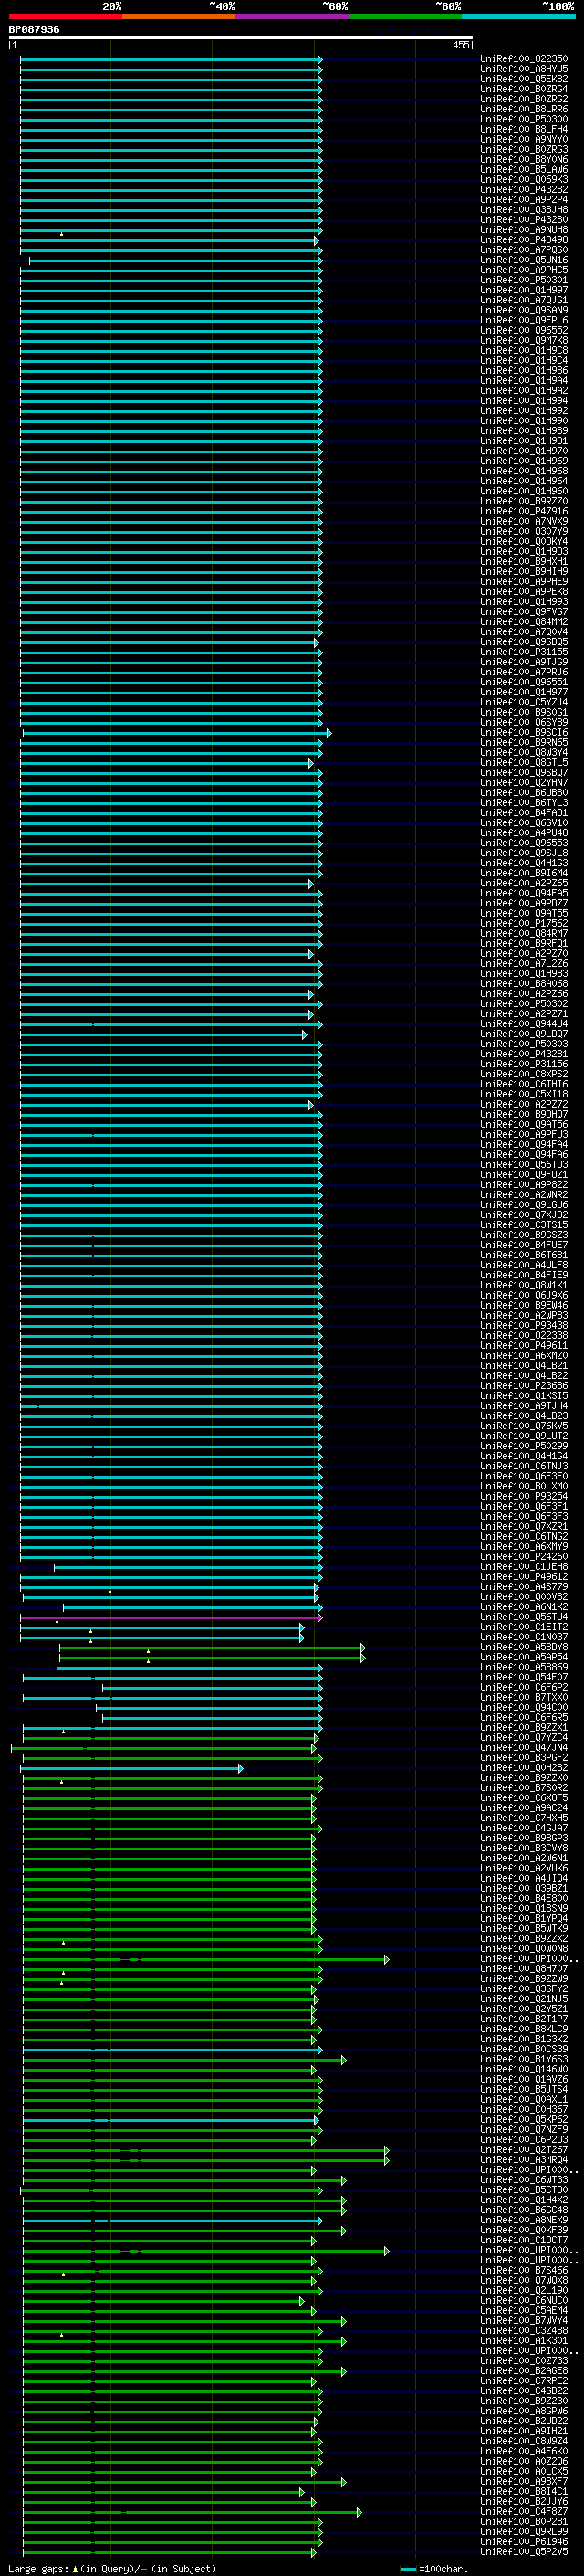The height and width of the screenshot is (2576, 584).
Task: Select the UniRef100_A9AC24 hit label
Action: pyautogui.click(x=524, y=1808)
